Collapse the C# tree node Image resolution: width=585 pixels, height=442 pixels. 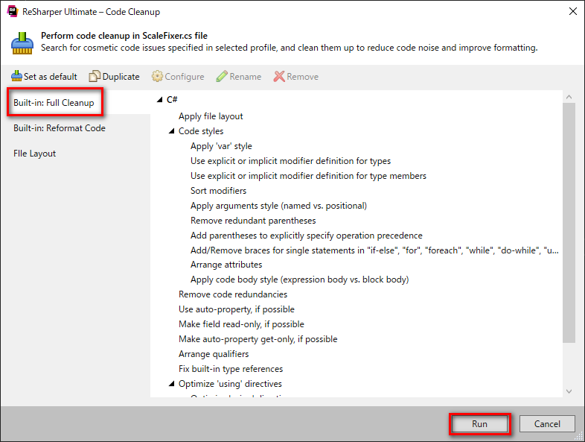pos(160,100)
